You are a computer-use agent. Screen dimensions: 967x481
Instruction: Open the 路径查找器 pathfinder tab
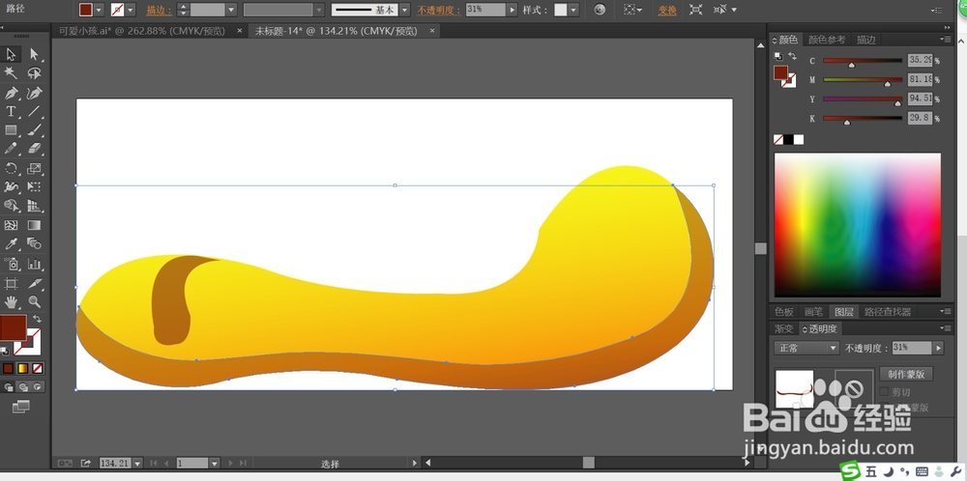[x=888, y=312]
